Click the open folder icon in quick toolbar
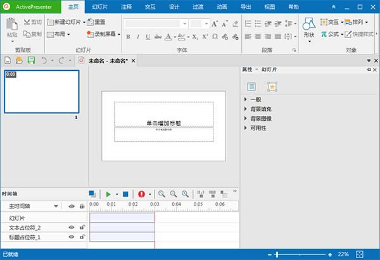This screenshot has height=260, width=380. click(x=18, y=60)
